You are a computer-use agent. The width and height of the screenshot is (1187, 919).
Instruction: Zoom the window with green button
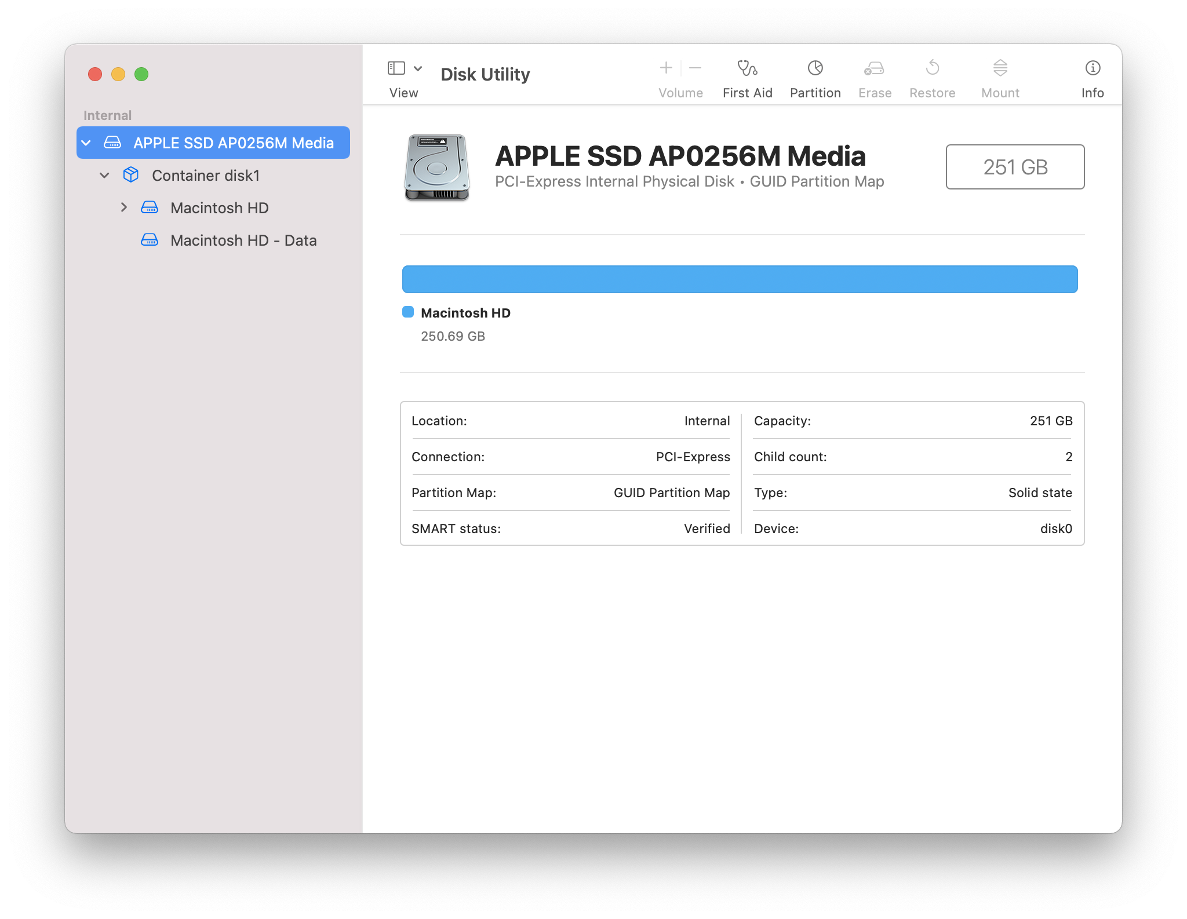(x=141, y=74)
